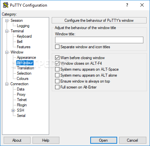Click the Cancel button
This screenshot has width=150, height=146.
coord(133,140)
